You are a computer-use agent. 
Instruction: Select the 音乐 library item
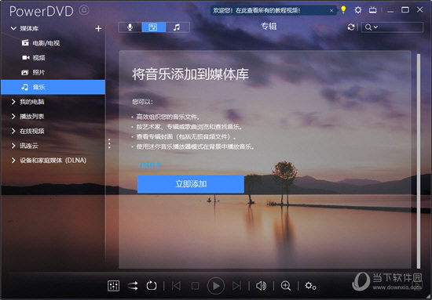pos(53,87)
